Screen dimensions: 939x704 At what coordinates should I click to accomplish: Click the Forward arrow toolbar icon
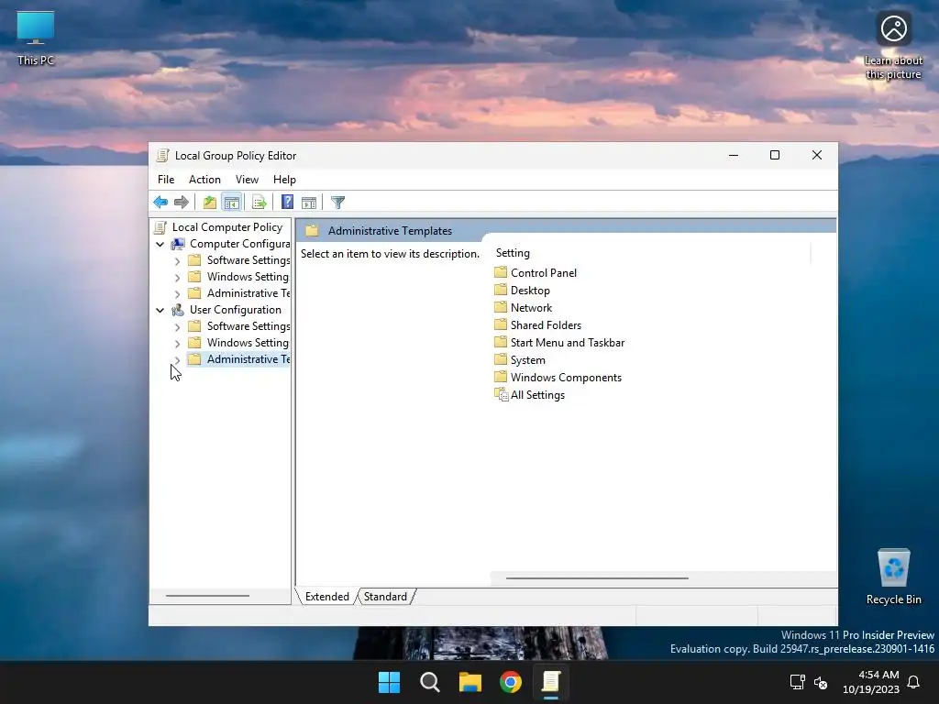(x=181, y=203)
